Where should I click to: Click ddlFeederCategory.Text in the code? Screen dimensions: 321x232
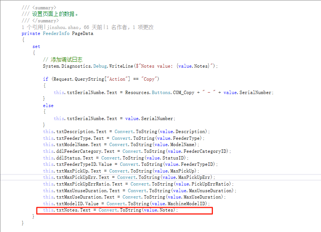click(85, 151)
